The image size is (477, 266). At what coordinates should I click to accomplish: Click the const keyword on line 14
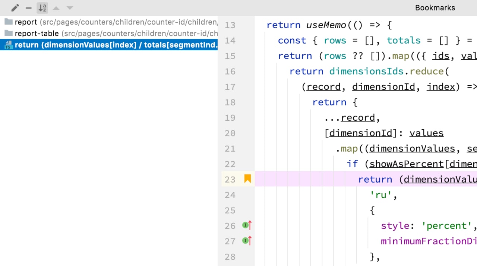(292, 40)
